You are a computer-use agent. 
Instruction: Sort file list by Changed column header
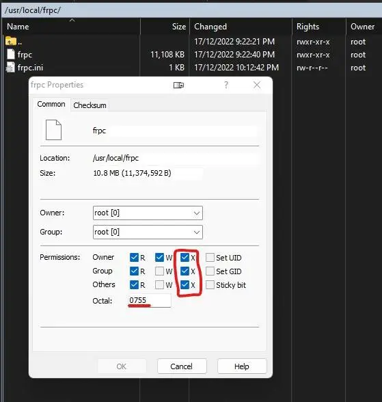pyautogui.click(x=241, y=27)
